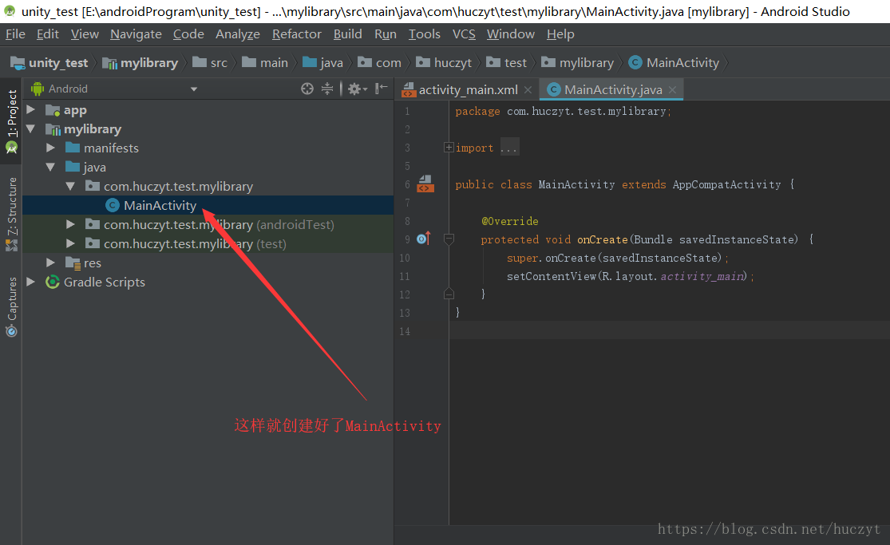The height and width of the screenshot is (545, 890).
Task: Toggle the Z: Structure tool window
Action: click(x=11, y=215)
